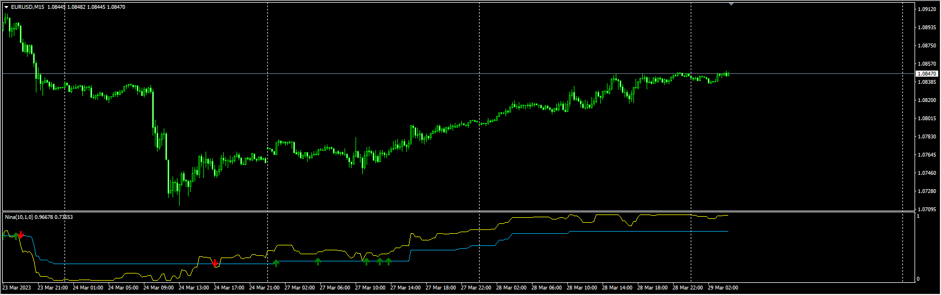
Task: Click the red down arrow near 24 Mar 17:00
Action: click(215, 262)
